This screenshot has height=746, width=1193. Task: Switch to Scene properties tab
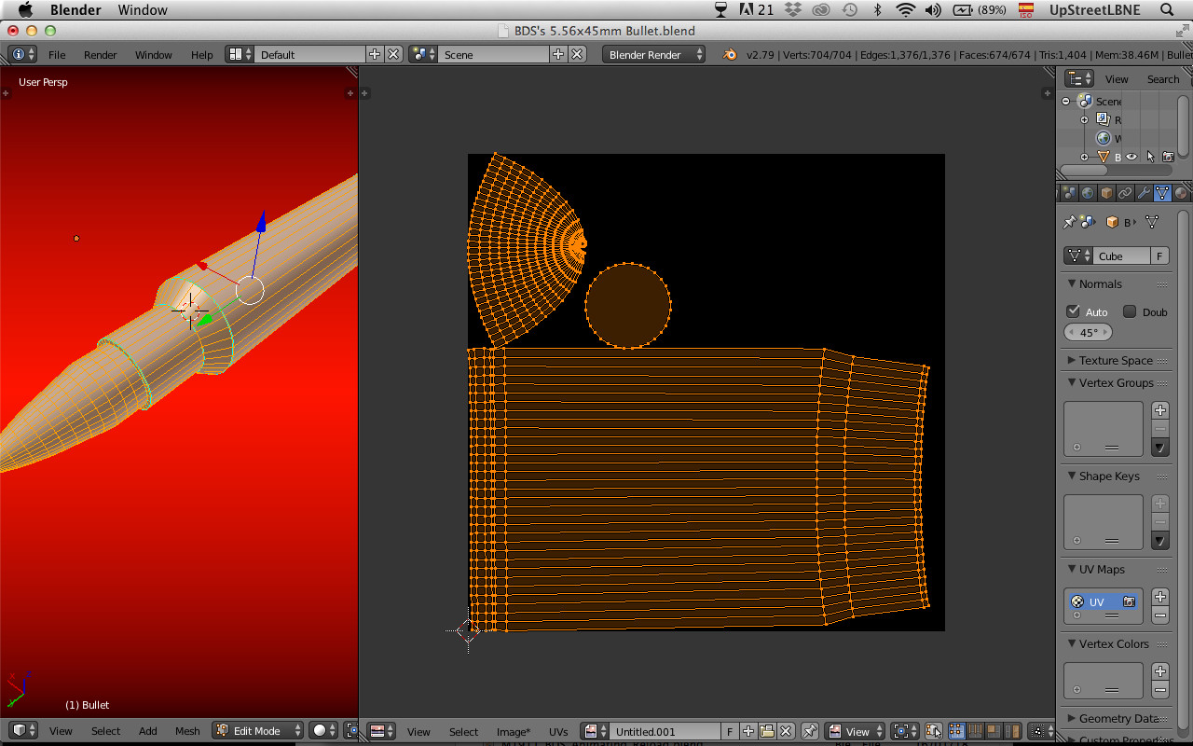click(x=1069, y=193)
